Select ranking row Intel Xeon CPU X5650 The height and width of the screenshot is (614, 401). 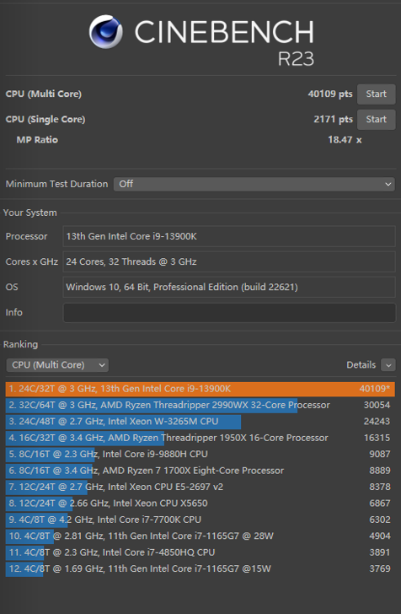(200, 504)
